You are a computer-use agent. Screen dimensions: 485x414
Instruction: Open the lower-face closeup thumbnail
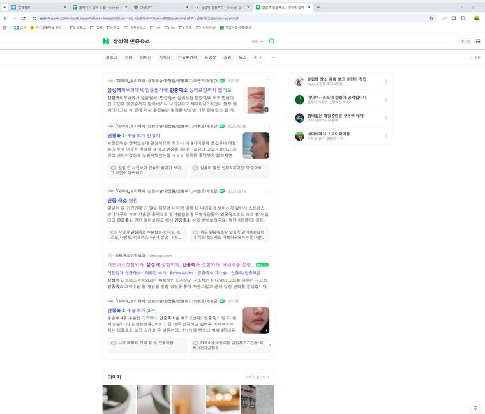point(256,321)
